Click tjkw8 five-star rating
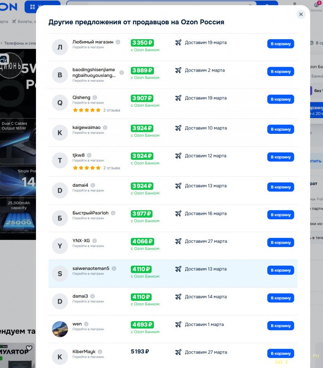 (86, 168)
